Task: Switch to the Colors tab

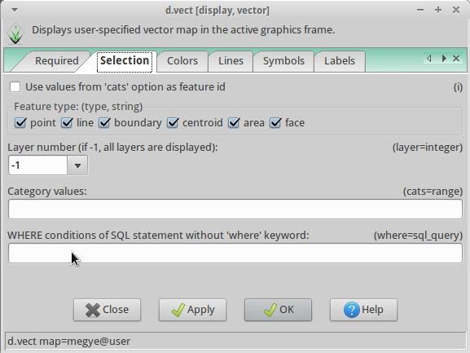Action: [x=182, y=61]
